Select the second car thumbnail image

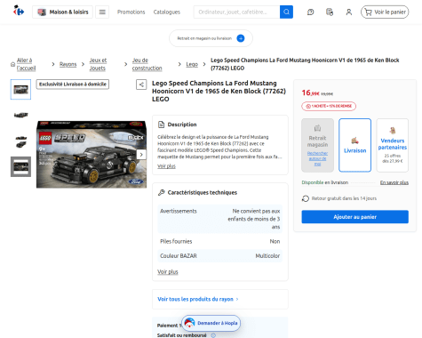point(20,115)
